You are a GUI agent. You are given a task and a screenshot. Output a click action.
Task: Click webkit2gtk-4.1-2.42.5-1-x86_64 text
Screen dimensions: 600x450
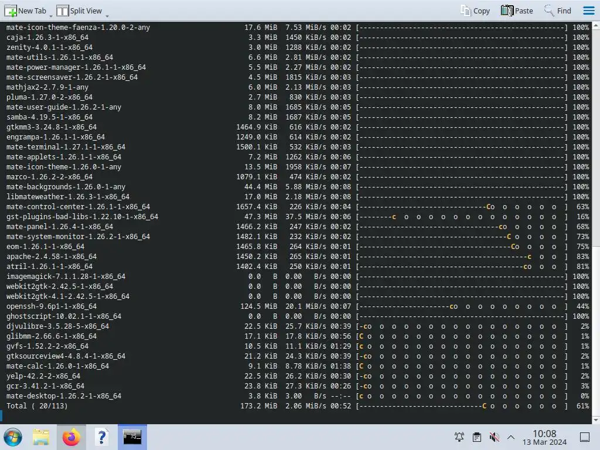pos(68,296)
